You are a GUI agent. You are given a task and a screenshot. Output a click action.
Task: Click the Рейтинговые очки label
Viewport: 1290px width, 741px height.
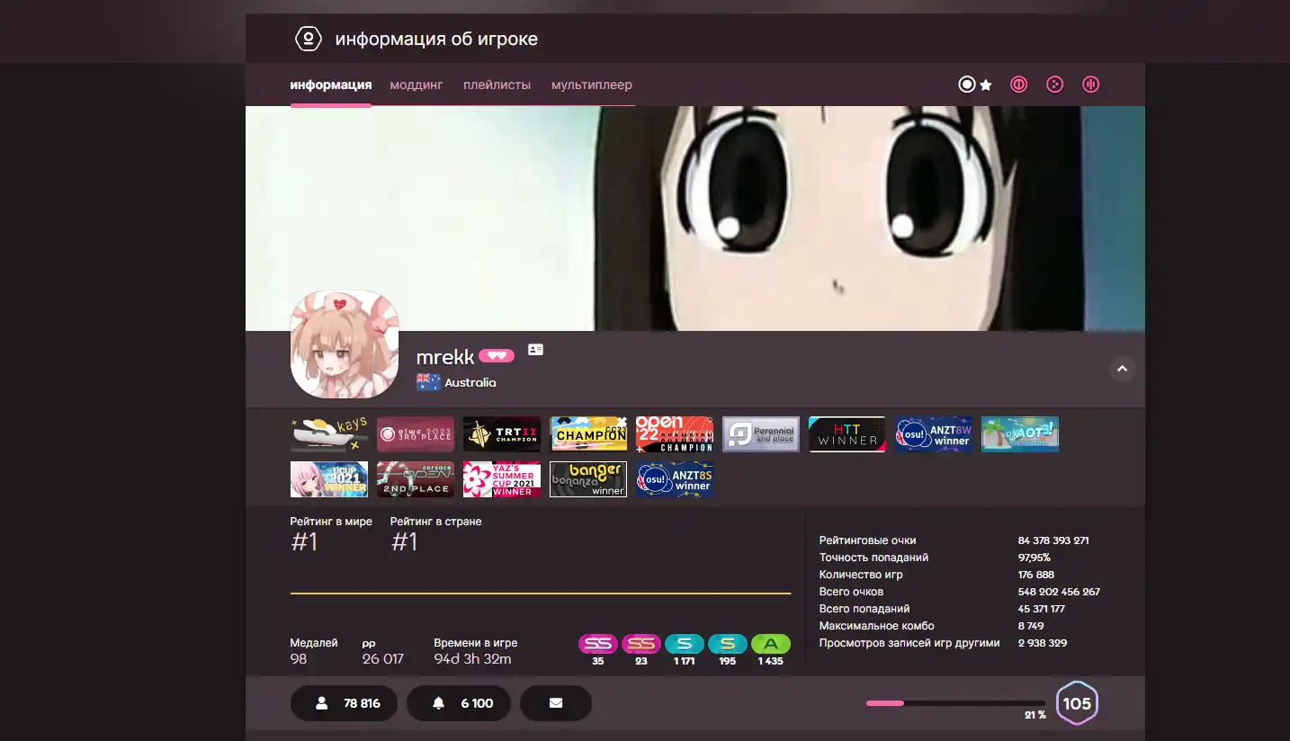pos(867,540)
